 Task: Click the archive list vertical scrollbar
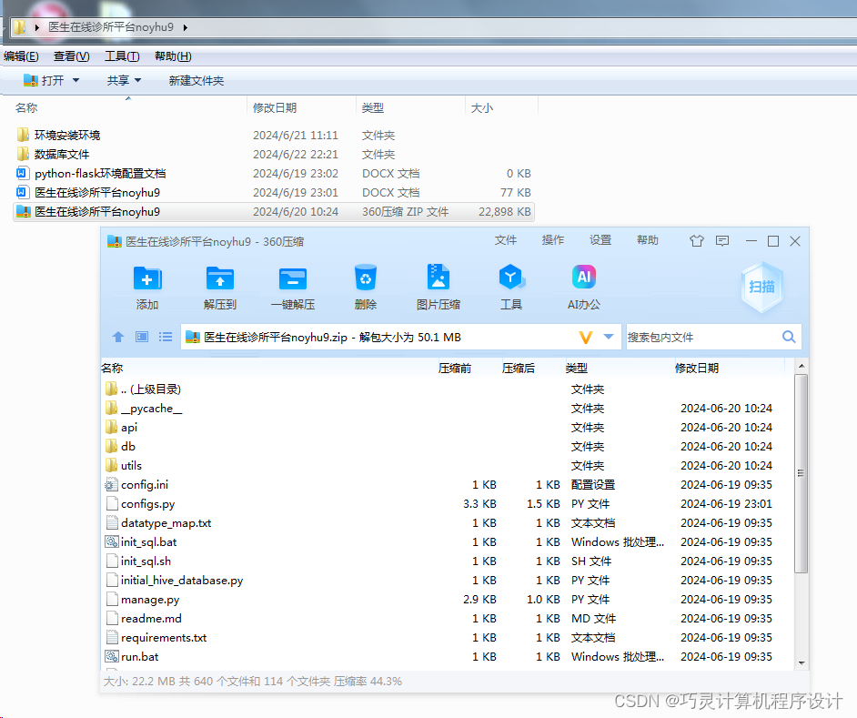pyautogui.click(x=799, y=473)
